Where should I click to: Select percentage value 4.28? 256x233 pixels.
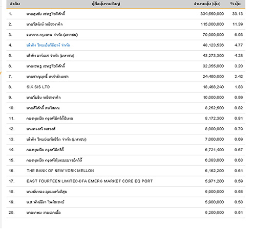tap(239, 56)
